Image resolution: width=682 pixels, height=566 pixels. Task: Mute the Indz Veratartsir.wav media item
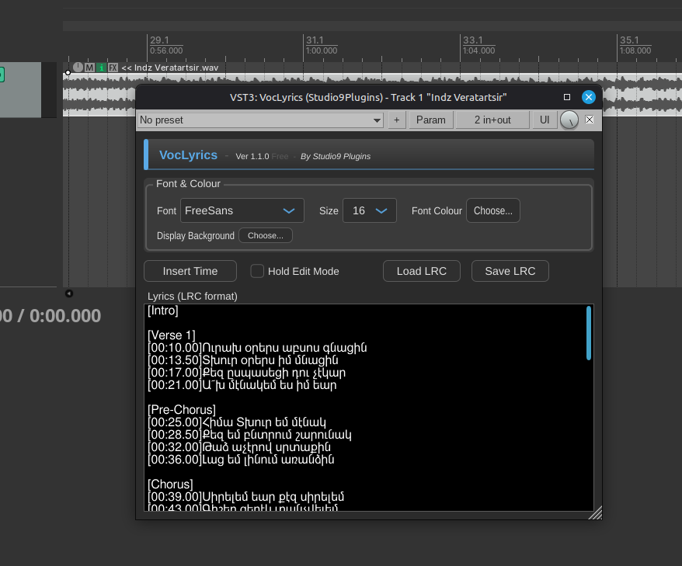point(89,68)
